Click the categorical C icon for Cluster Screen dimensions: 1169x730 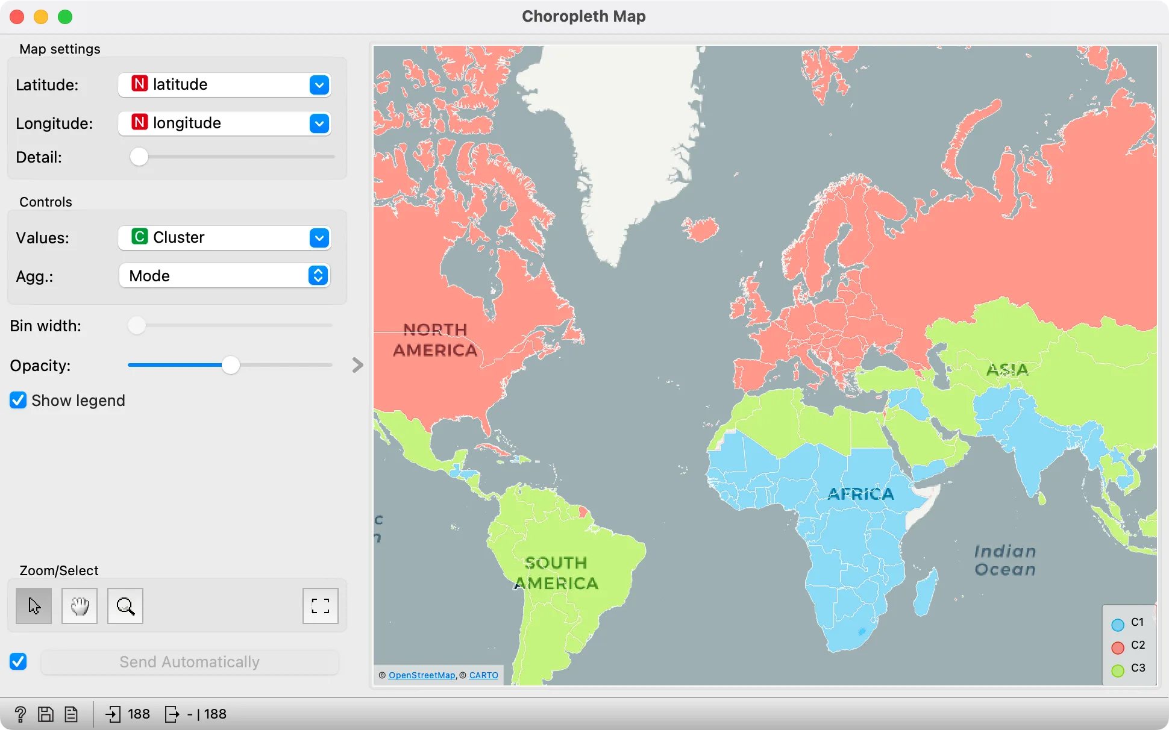click(x=140, y=237)
